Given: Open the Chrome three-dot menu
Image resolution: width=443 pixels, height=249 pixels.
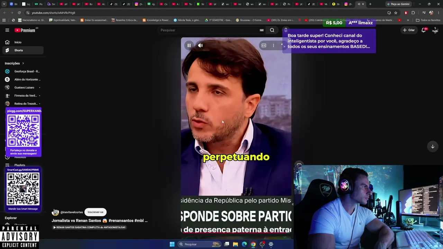Looking at the screenshot, I should pos(439,13).
